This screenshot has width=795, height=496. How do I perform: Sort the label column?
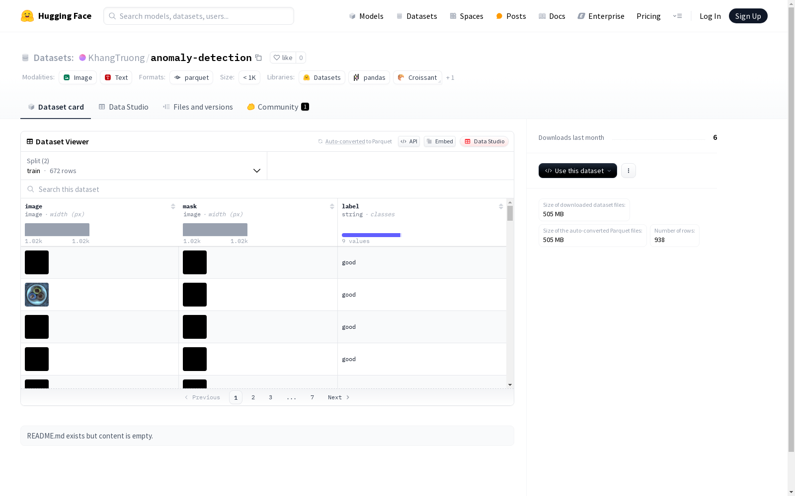coord(501,206)
